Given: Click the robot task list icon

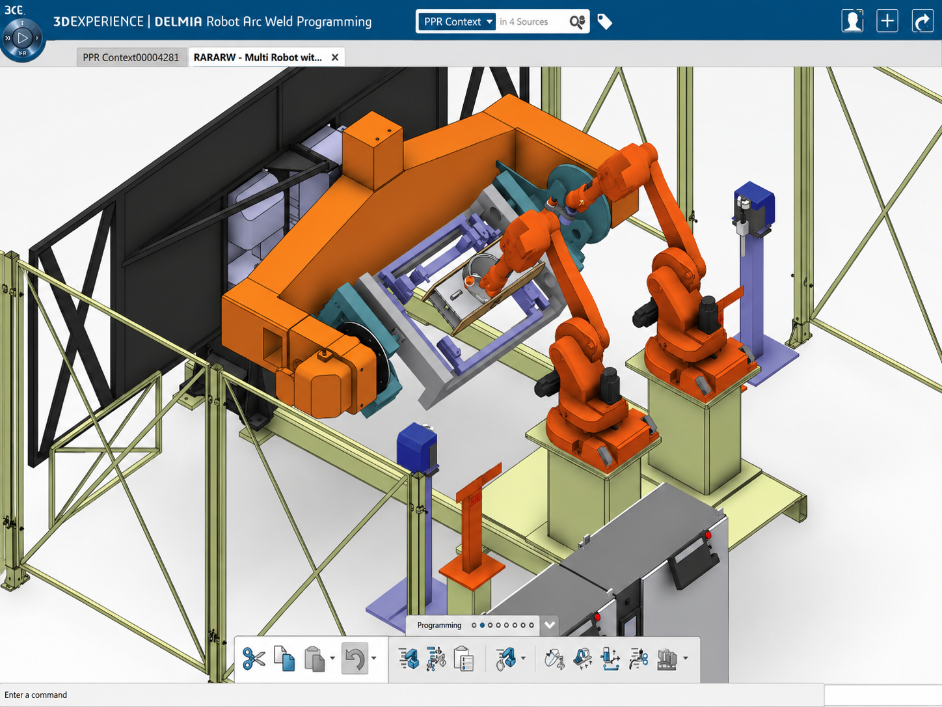Looking at the screenshot, I should [x=409, y=659].
